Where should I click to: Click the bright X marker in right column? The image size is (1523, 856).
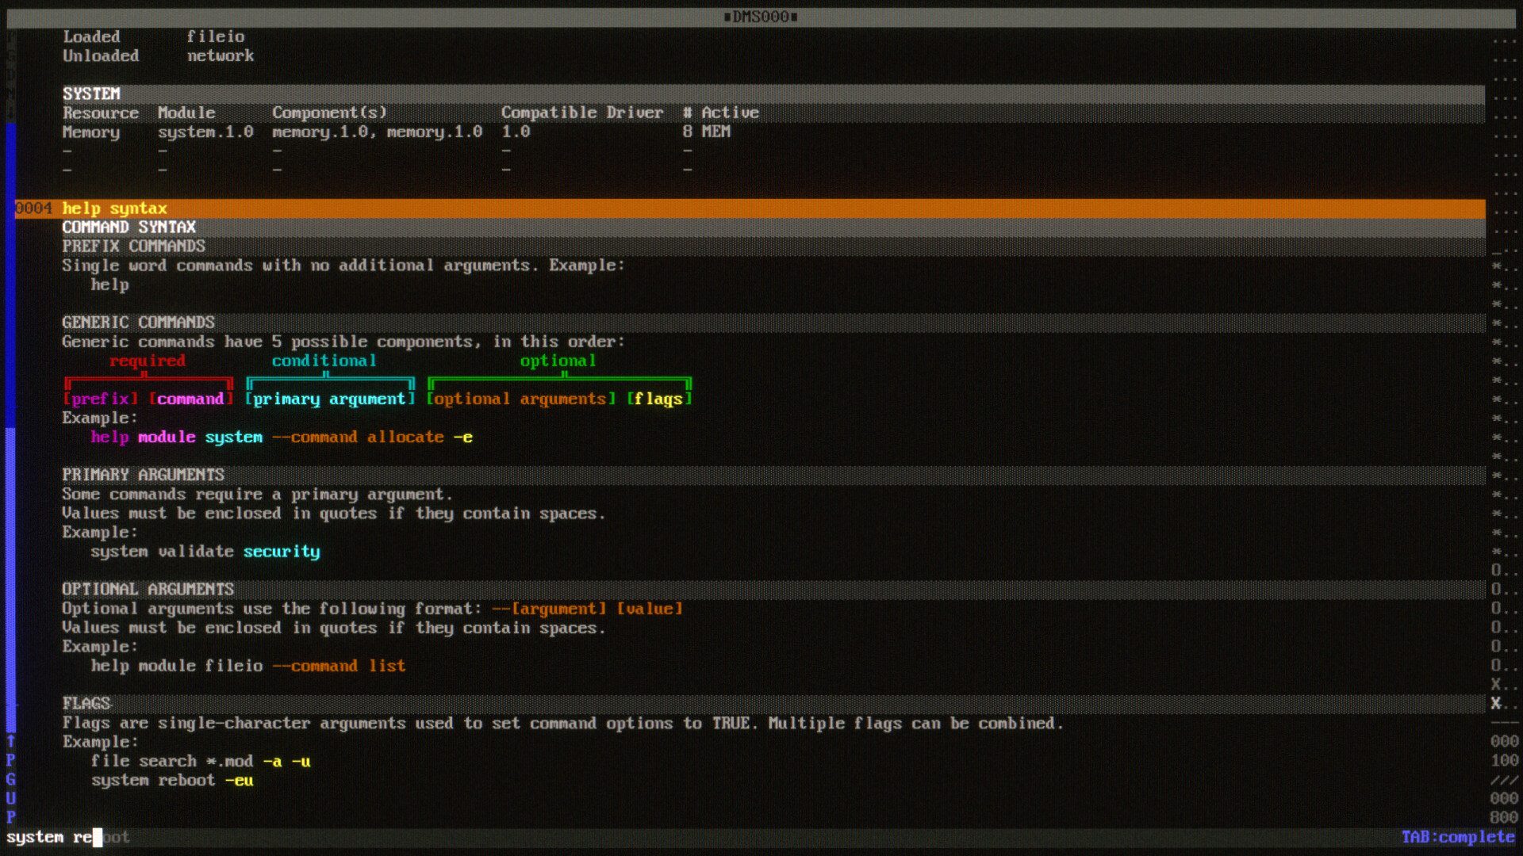pyautogui.click(x=1495, y=703)
